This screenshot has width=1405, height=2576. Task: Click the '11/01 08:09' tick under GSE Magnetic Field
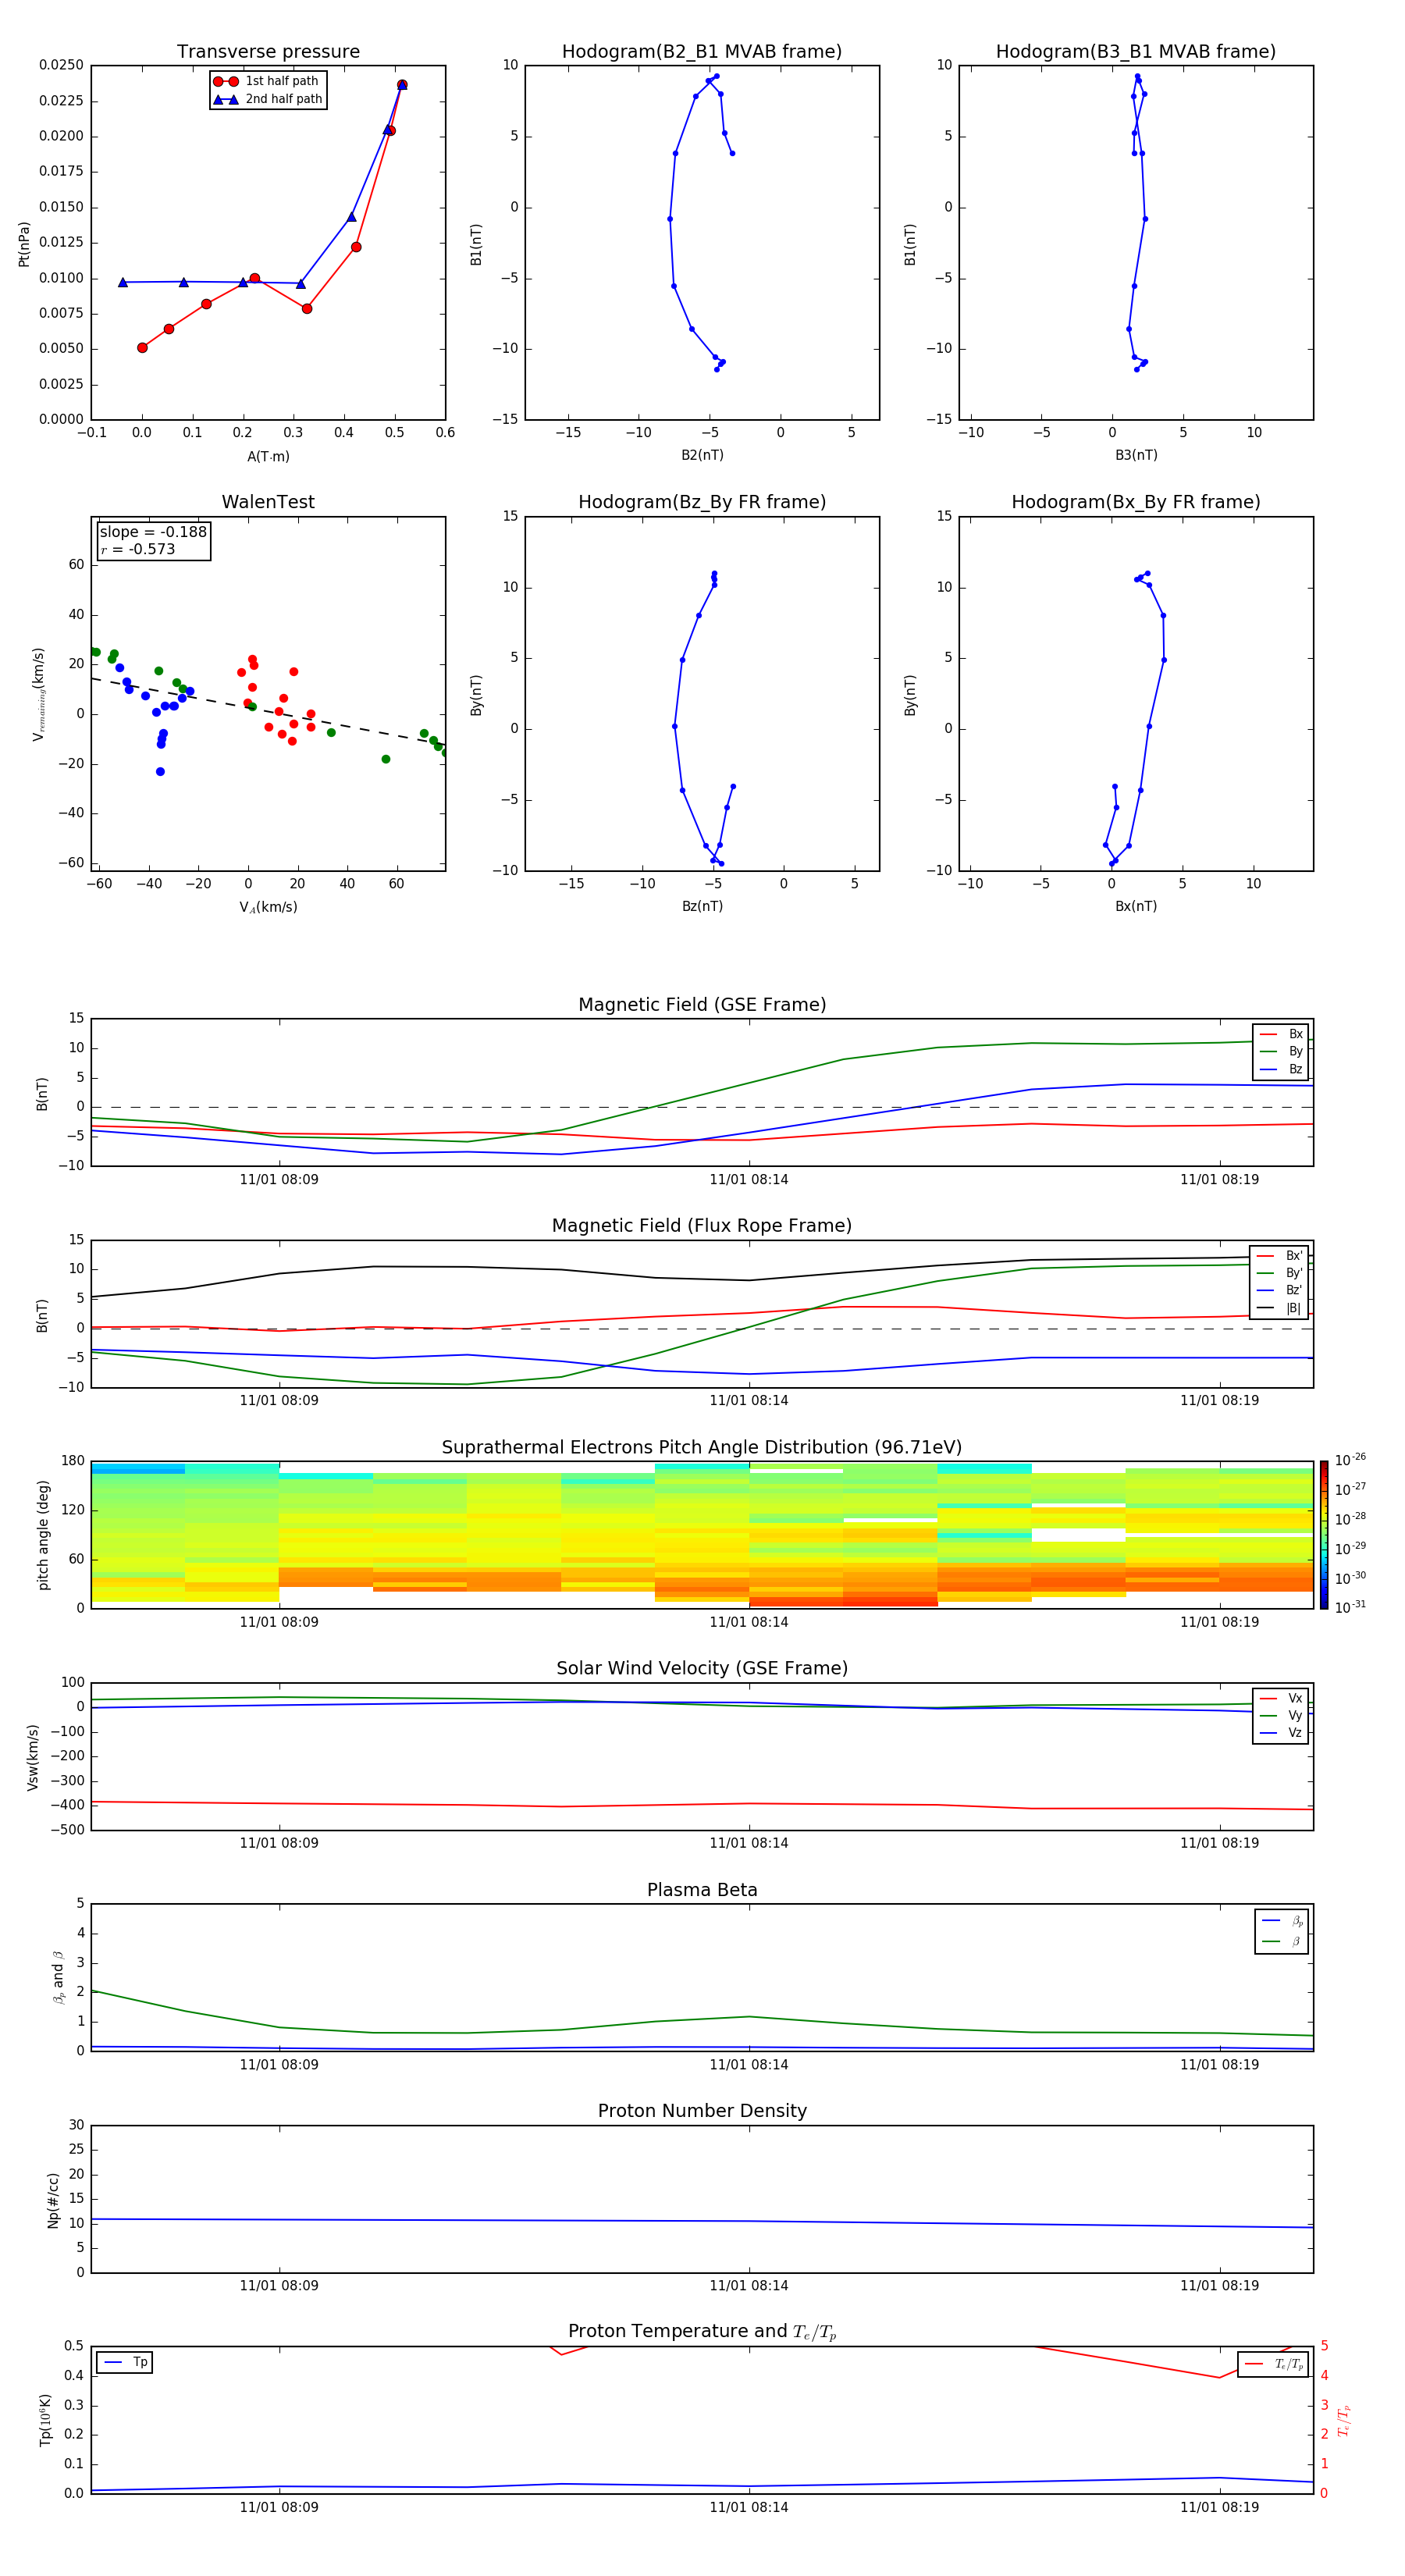point(279,1179)
